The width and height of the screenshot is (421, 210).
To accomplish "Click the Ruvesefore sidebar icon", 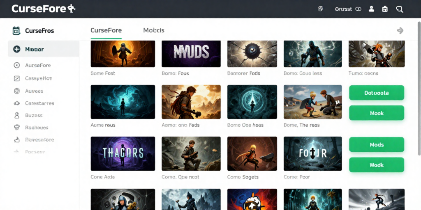I will (x=16, y=139).
